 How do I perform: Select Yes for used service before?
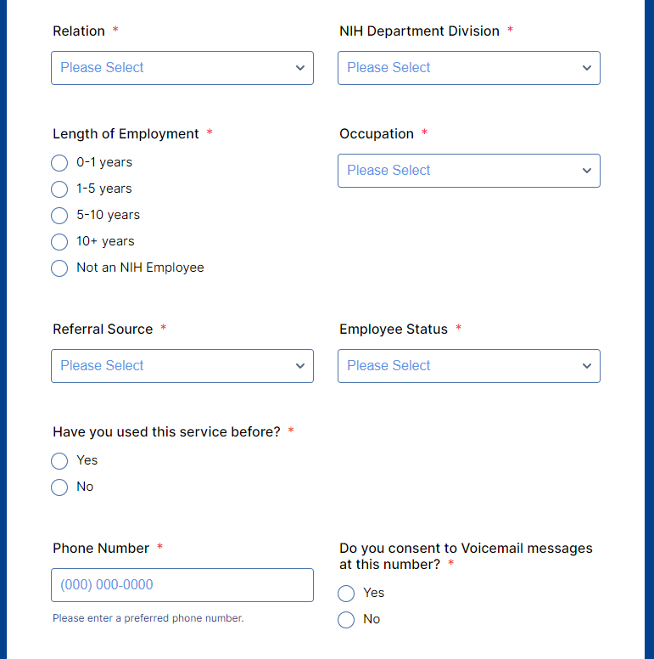(x=59, y=461)
